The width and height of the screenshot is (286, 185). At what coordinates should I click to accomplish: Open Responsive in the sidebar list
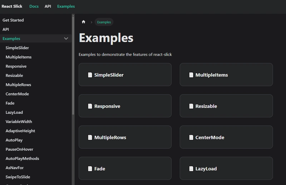16,66
